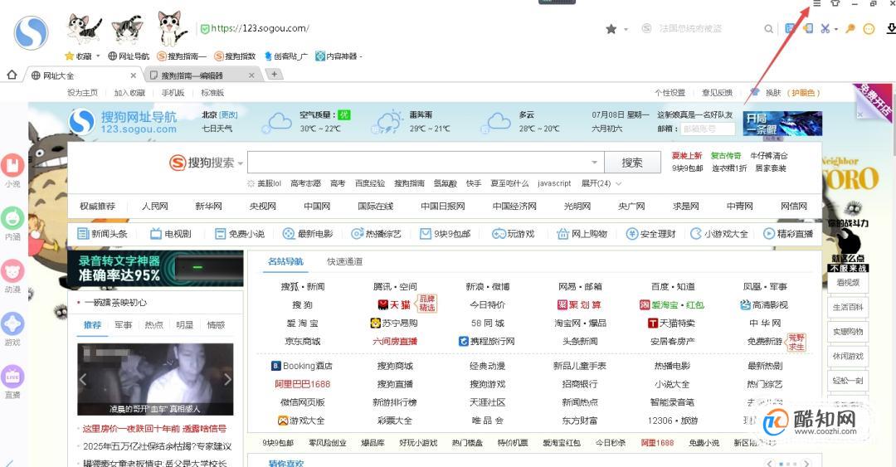Switch news to 军事 tab
The width and height of the screenshot is (896, 467).
(x=123, y=325)
